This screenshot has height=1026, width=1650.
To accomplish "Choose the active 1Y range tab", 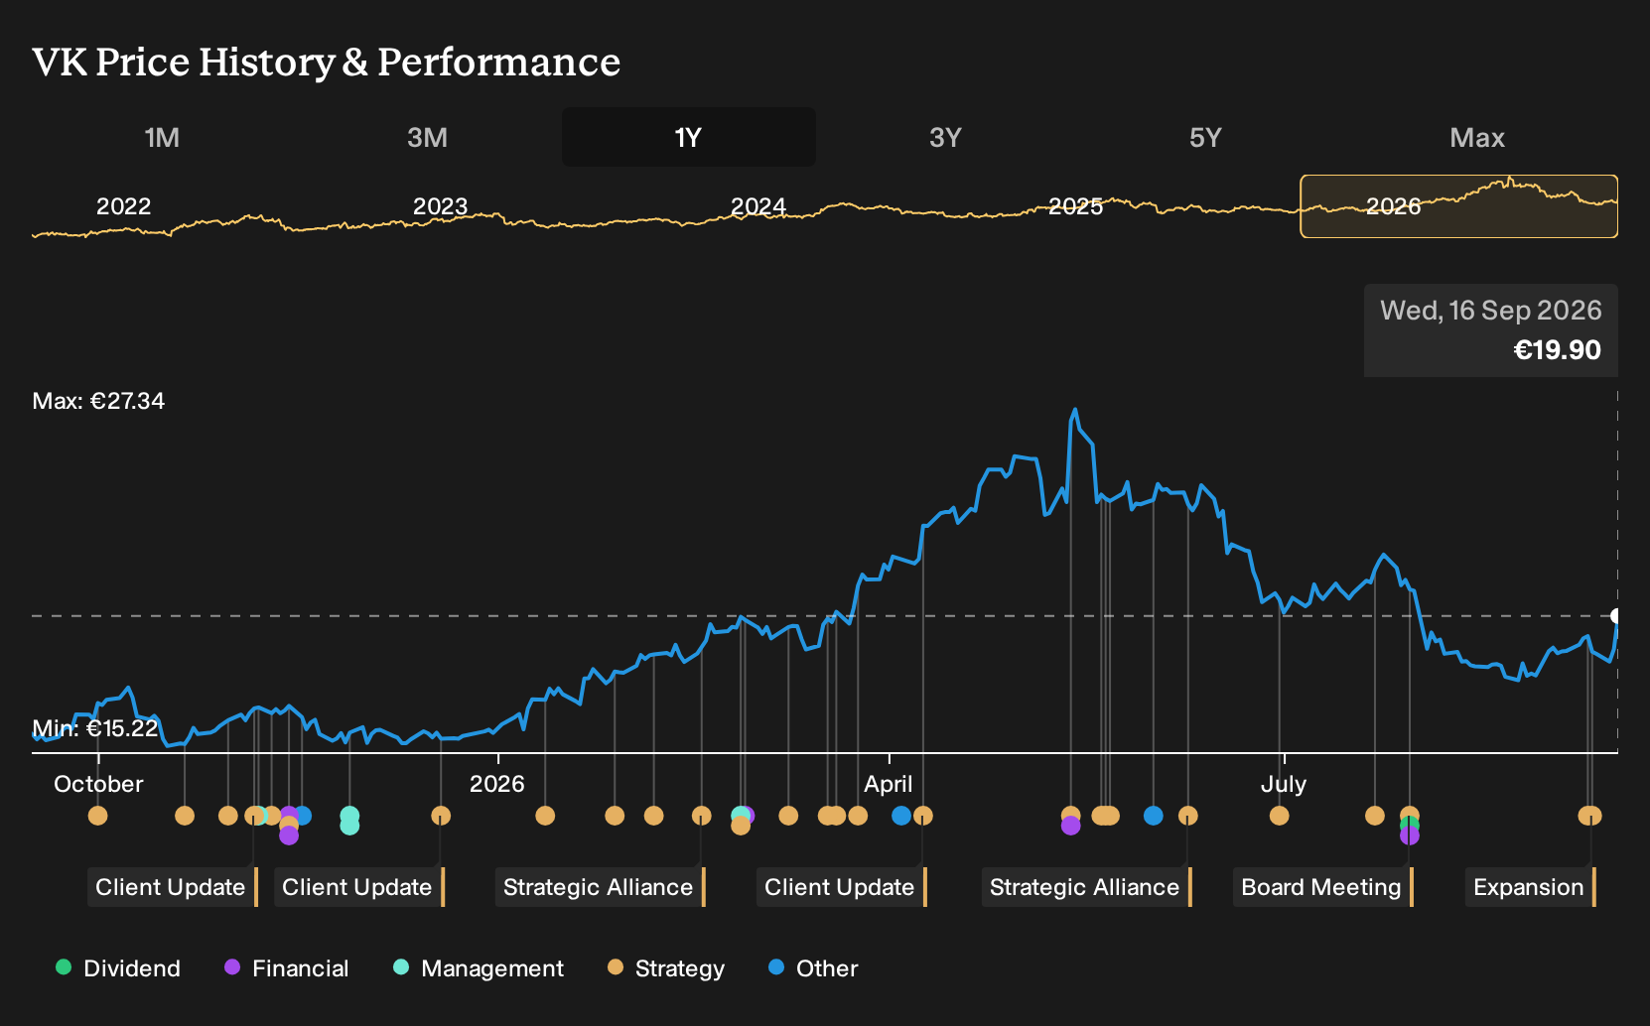I will (688, 137).
